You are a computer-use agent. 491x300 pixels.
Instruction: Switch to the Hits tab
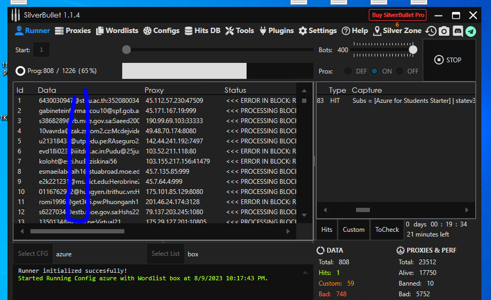pos(327,229)
